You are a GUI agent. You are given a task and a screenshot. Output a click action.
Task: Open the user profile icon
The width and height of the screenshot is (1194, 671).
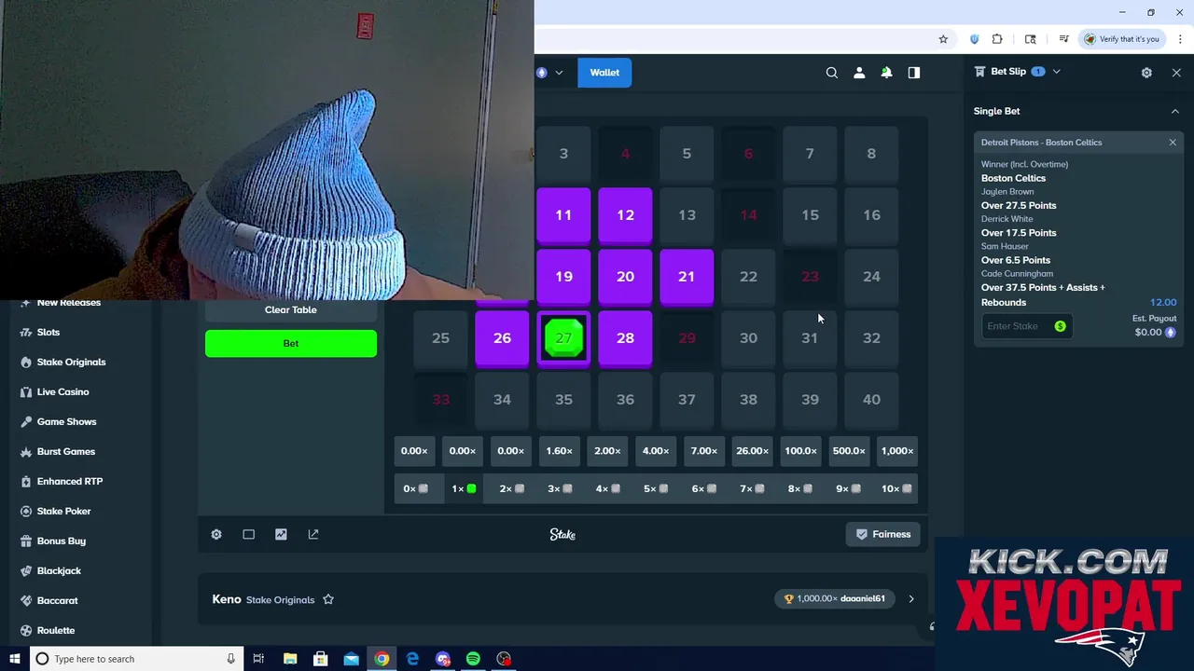859,73
